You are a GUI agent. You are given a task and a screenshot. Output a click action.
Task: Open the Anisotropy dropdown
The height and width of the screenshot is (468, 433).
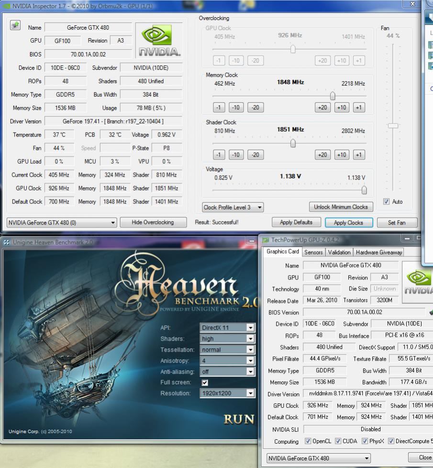pyautogui.click(x=227, y=360)
